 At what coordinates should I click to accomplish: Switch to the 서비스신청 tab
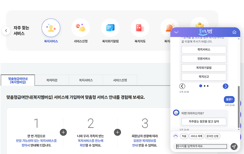[x=120, y=80]
